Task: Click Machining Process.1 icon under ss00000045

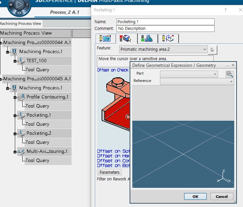Action: coord(14,88)
